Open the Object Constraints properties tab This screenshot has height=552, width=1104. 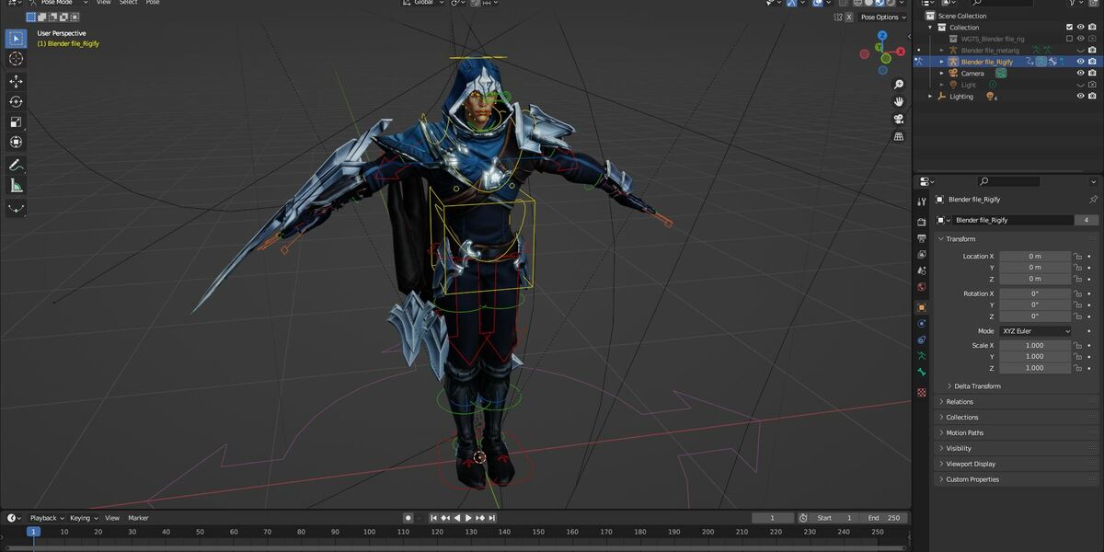click(x=922, y=339)
